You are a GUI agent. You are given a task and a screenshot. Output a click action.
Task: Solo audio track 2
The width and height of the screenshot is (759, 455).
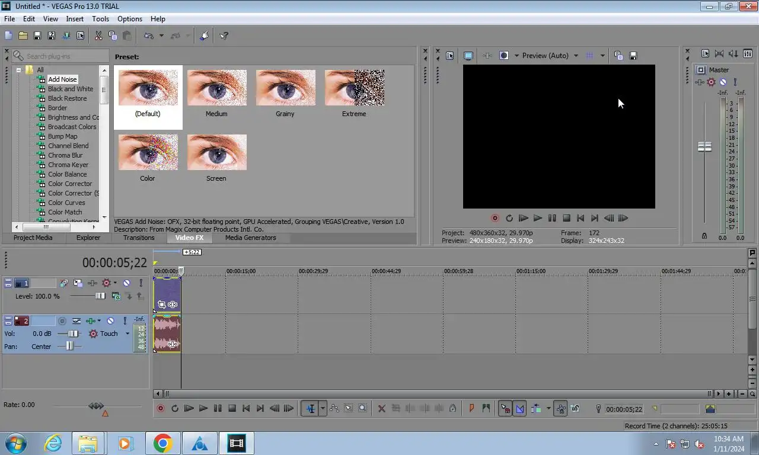[x=125, y=321]
